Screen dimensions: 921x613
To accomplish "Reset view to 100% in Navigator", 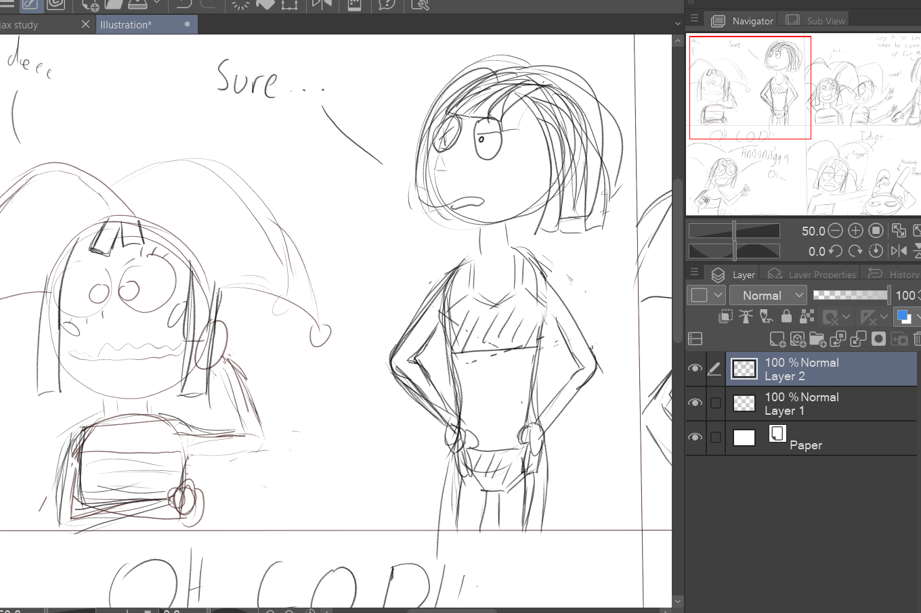I will point(876,231).
